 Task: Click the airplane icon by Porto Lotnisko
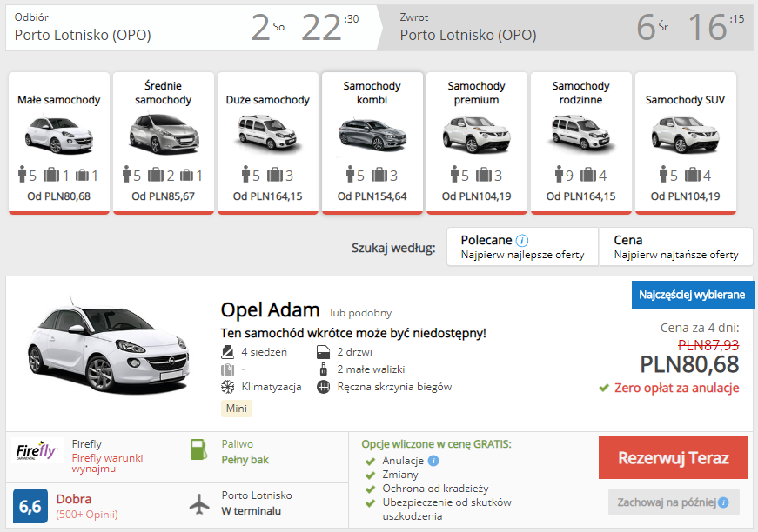click(199, 502)
